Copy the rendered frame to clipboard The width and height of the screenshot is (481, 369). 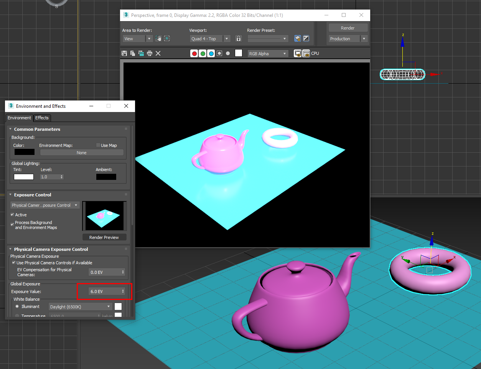[132, 53]
